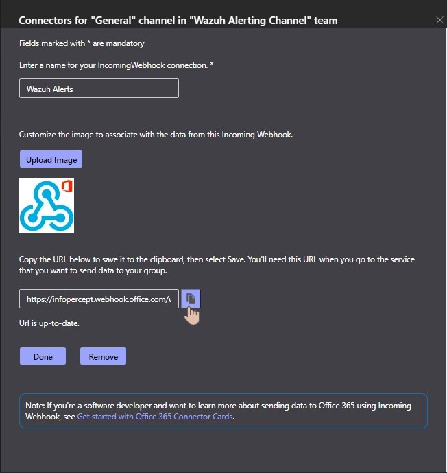The height and width of the screenshot is (473, 447).
Task: Click the Upload Image button
Action: 51,159
